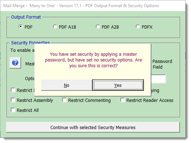This screenshot has width=191, height=143.
Task: Toggle the Restrict All checkbox
Action: [x=13, y=110]
